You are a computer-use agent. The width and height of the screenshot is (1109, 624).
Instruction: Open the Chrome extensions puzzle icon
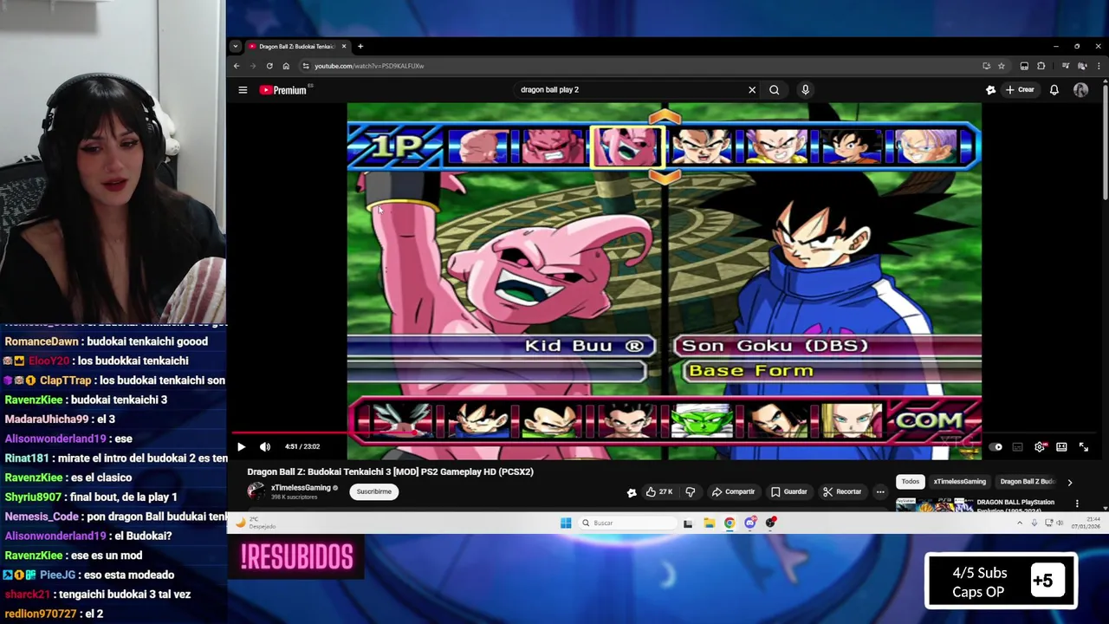[x=1041, y=66]
